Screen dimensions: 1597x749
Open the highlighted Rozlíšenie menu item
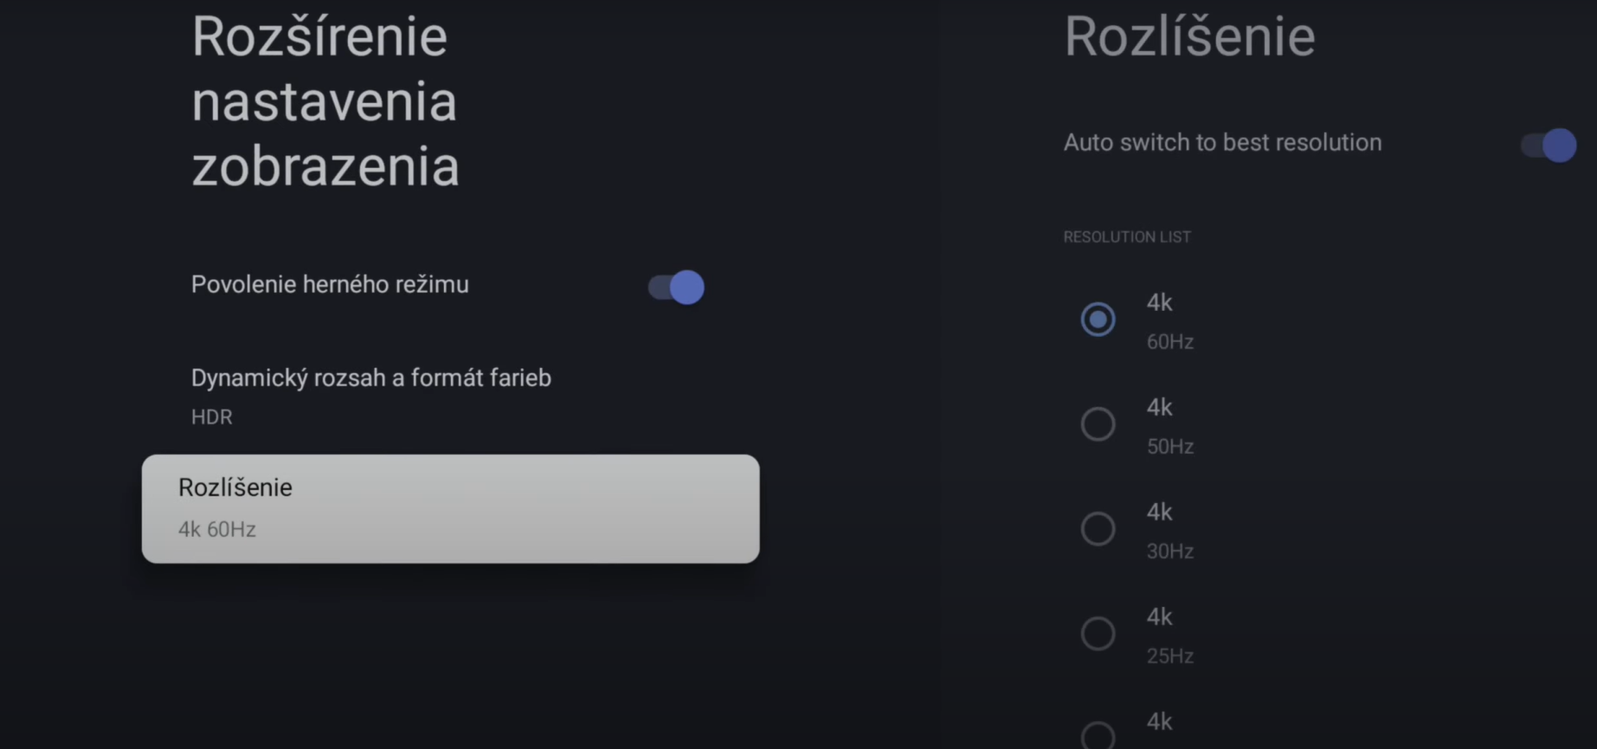click(450, 508)
